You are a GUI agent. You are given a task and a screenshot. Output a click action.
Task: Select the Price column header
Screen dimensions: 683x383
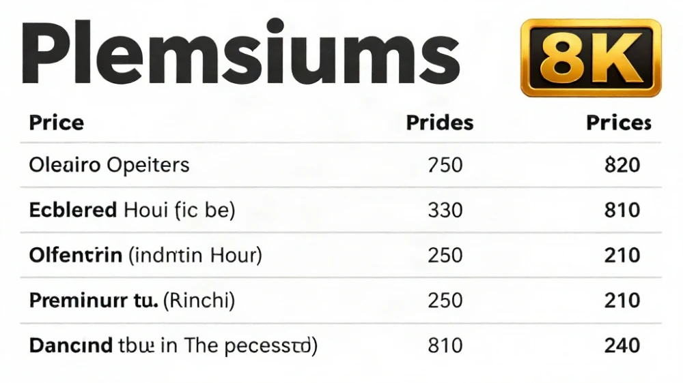tap(56, 123)
